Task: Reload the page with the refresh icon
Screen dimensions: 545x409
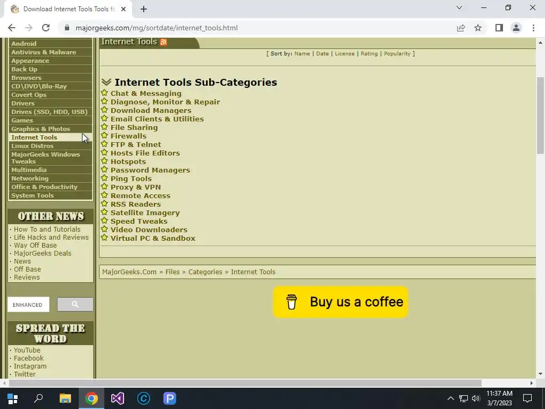Action: [46, 28]
